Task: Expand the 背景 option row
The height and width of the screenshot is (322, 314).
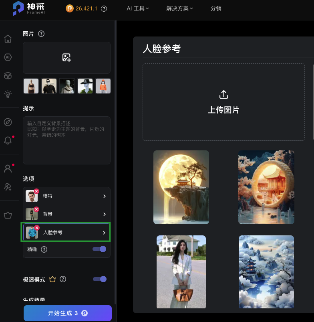Action: (66, 214)
